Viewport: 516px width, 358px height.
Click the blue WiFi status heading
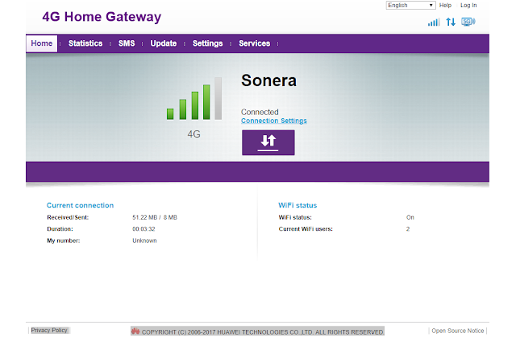298,205
